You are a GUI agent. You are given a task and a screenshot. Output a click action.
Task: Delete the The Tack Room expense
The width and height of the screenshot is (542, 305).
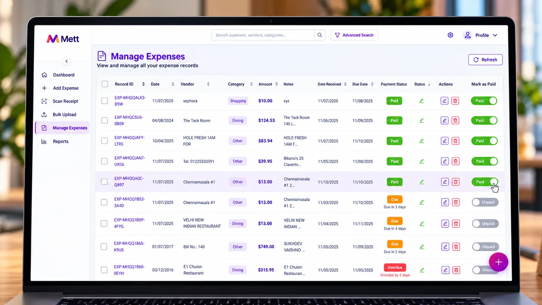coord(455,121)
